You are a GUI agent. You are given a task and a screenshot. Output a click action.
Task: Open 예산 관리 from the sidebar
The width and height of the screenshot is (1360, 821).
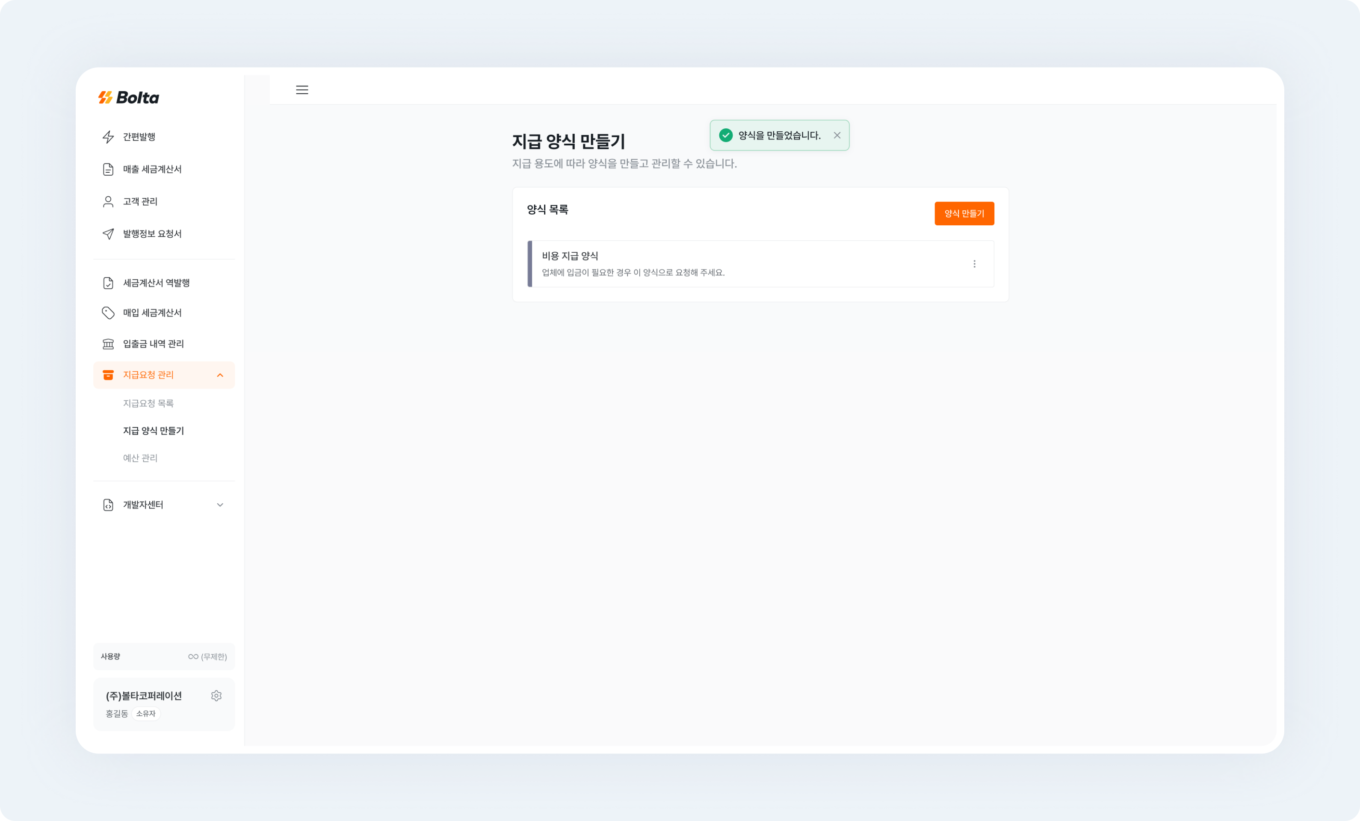tap(140, 458)
